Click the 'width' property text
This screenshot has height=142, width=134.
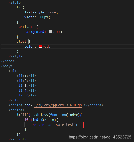(x=29, y=17)
